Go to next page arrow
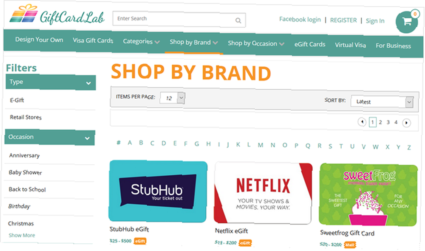Image resolution: width=425 pixels, height=251 pixels. pyautogui.click(x=406, y=123)
